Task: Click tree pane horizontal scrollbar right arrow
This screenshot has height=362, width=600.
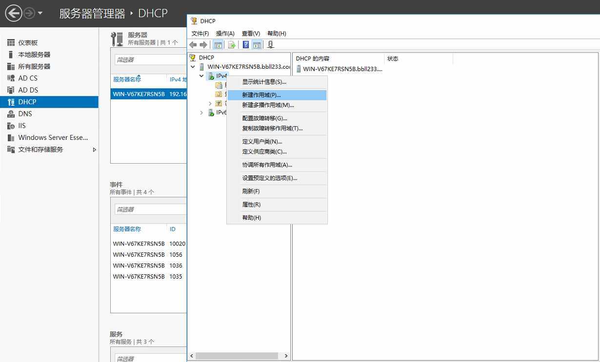Action: coord(286,356)
